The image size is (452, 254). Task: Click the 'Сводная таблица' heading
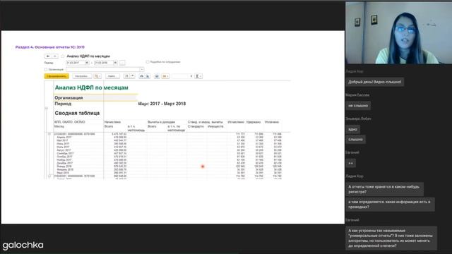77,113
